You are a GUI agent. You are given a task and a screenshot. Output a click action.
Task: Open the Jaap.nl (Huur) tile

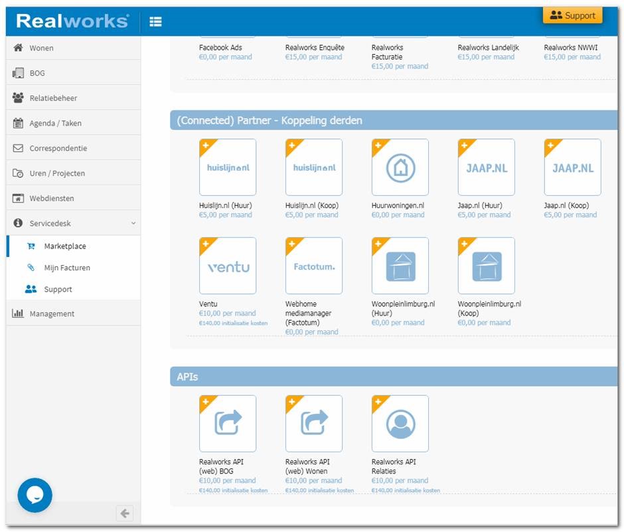point(487,167)
